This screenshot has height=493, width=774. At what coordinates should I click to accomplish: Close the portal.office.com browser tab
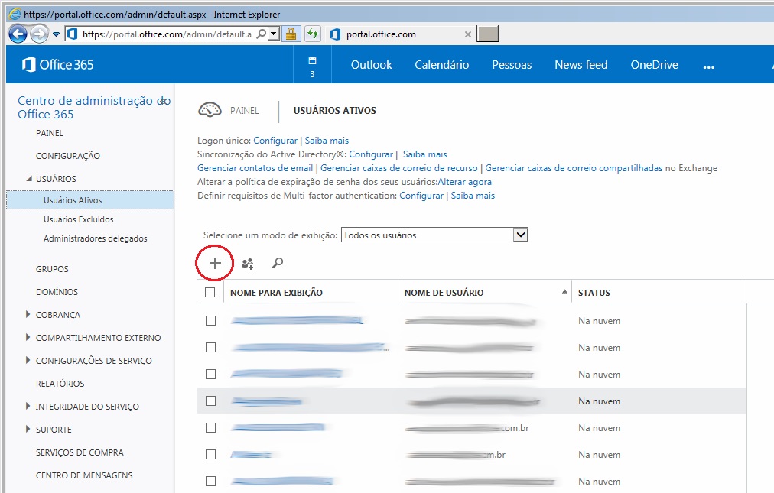[468, 34]
